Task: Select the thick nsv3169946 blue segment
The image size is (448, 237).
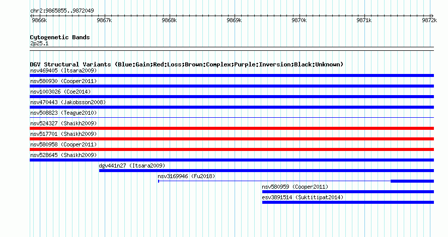Action: (412, 181)
